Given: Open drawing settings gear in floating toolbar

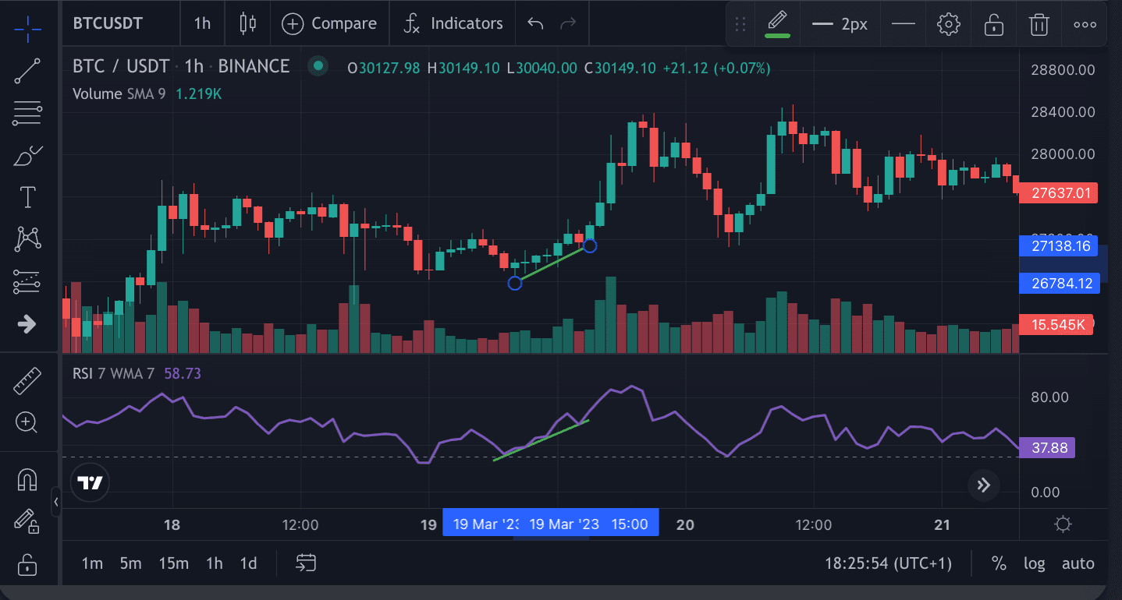Looking at the screenshot, I should pos(948,24).
